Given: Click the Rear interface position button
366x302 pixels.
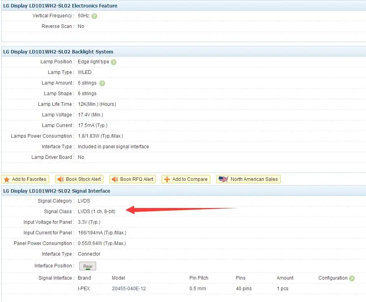Looking at the screenshot, I should pos(88,266).
